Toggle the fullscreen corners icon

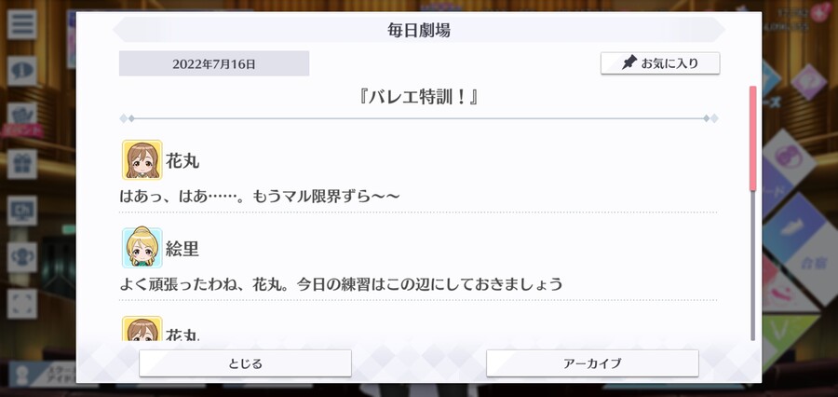point(22,304)
